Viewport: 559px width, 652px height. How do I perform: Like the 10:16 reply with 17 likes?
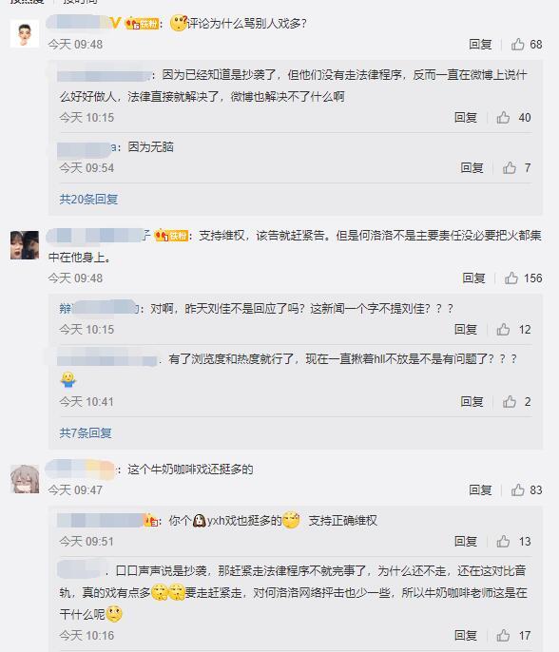pos(503,635)
